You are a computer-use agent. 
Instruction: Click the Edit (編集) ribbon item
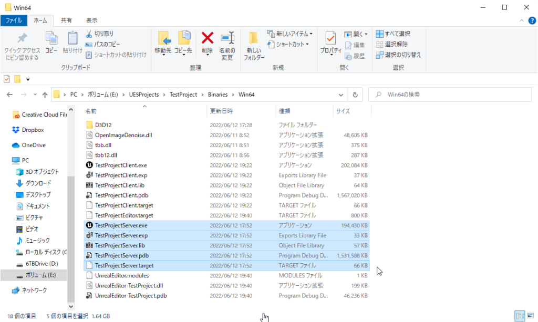coord(355,45)
